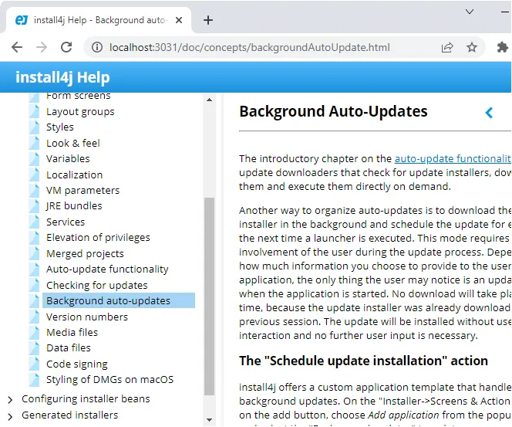The height and width of the screenshot is (427, 512).
Task: Click the address bar URL
Action: pos(250,47)
